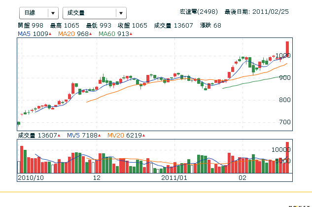Click the tall last red candlestick
This screenshot has width=312, height=207.
tap(287, 49)
